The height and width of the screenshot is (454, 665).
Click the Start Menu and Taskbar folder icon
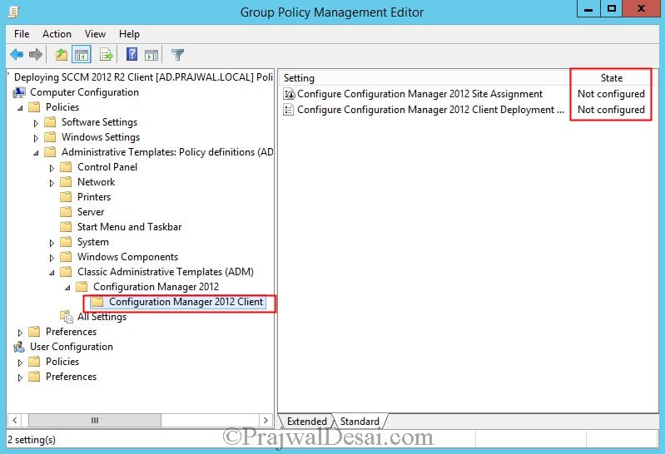66,227
